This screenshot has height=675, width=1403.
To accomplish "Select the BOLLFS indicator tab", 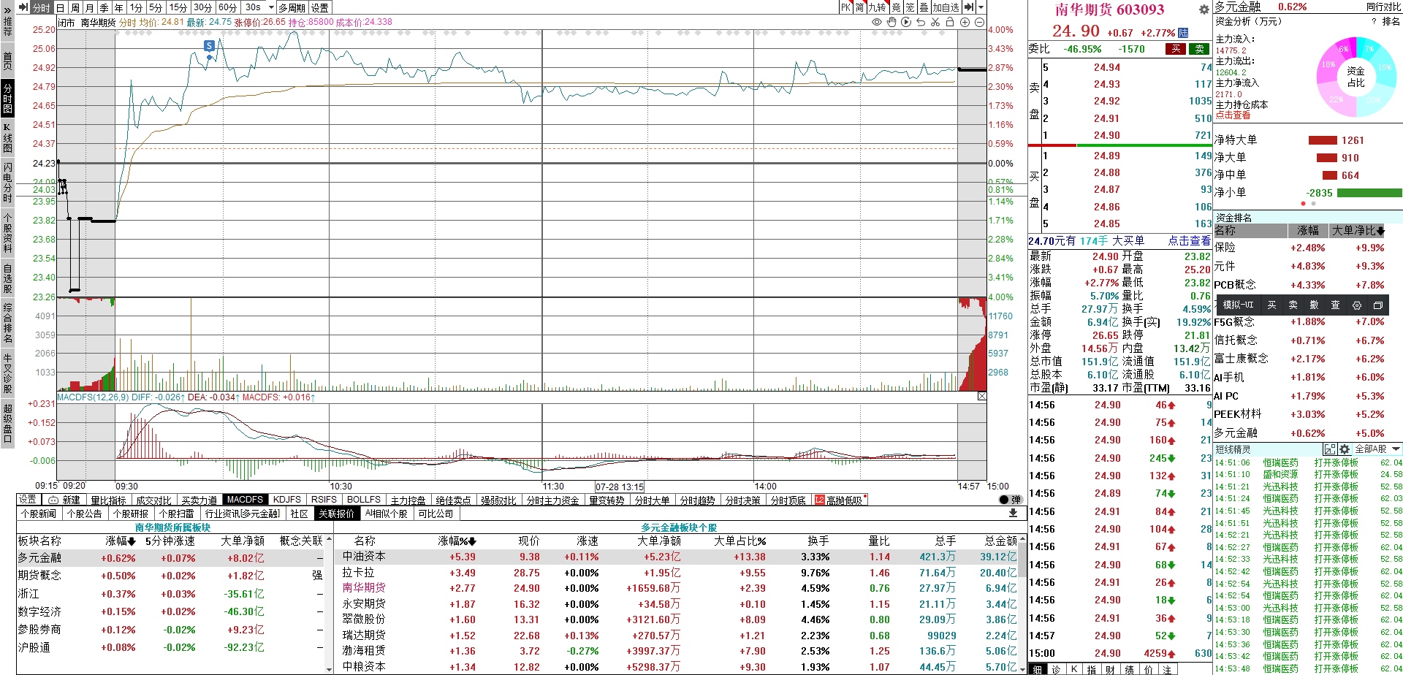I will [x=364, y=500].
